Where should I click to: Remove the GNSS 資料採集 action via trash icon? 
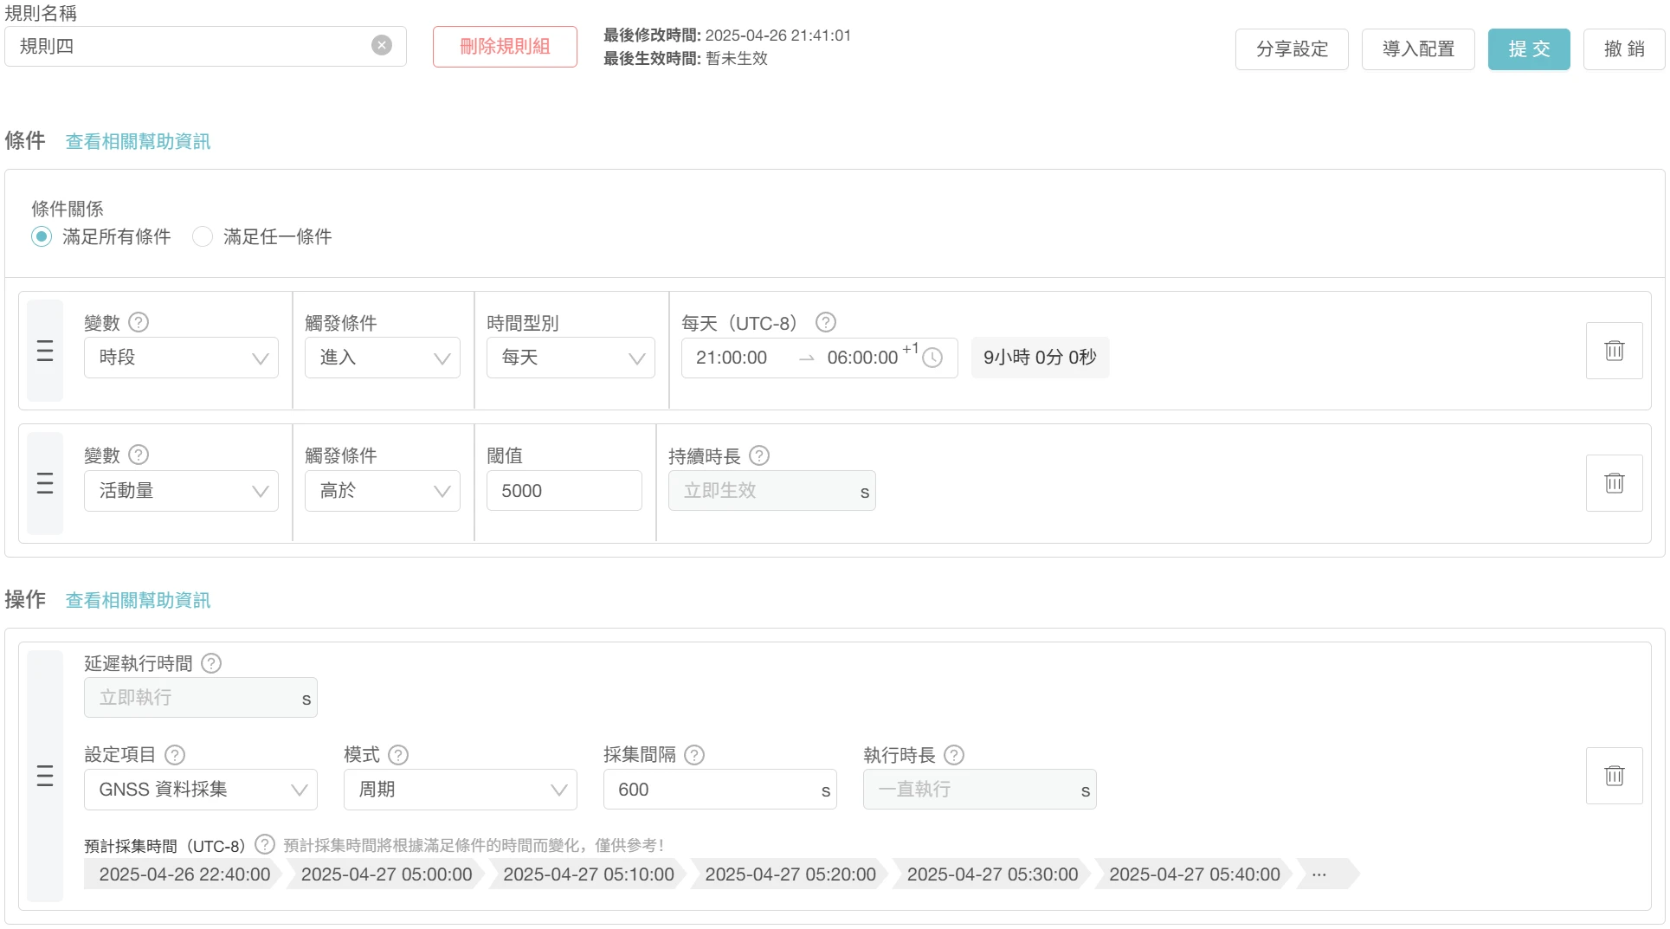pyautogui.click(x=1614, y=776)
